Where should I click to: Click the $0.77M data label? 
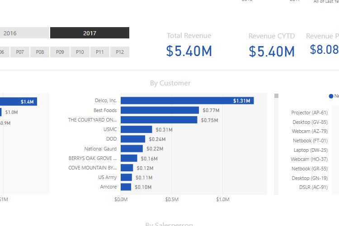click(211, 110)
